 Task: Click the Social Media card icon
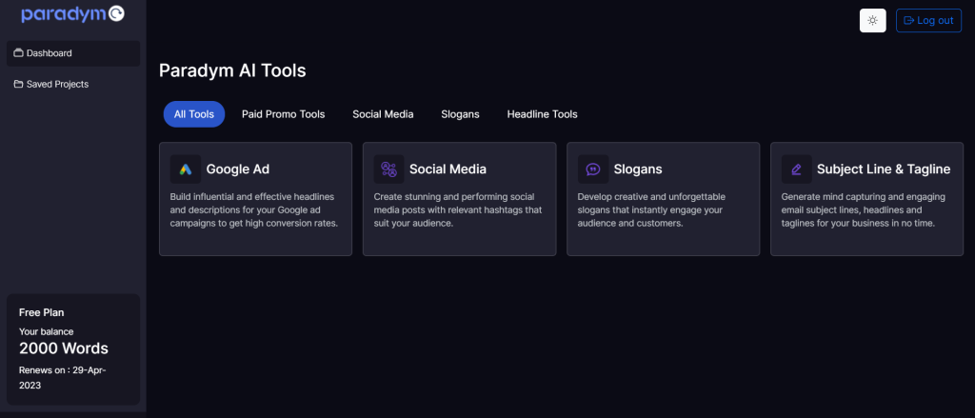tap(388, 169)
